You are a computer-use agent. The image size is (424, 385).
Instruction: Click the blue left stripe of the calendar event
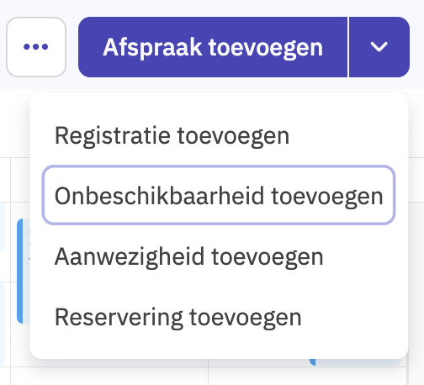pyautogui.click(x=19, y=271)
